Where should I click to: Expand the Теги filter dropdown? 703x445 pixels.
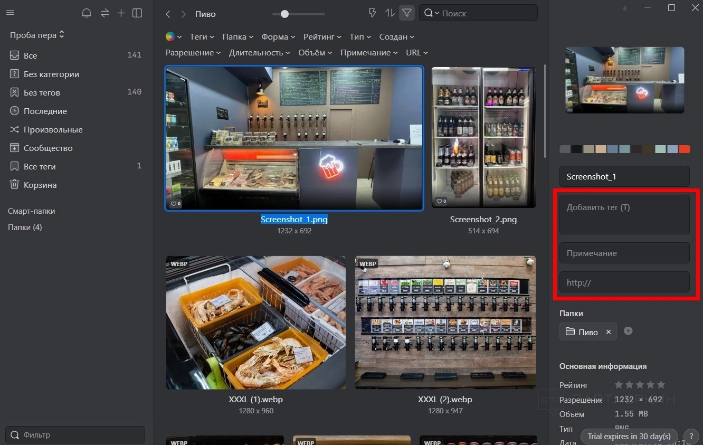click(x=202, y=37)
